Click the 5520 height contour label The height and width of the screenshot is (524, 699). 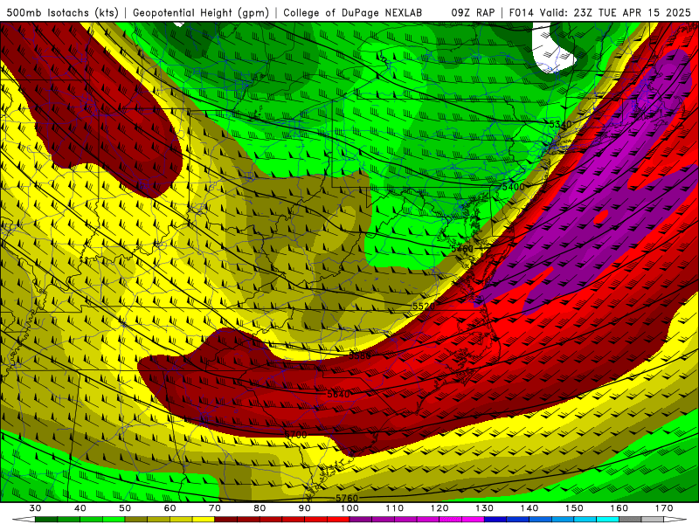[424, 307]
